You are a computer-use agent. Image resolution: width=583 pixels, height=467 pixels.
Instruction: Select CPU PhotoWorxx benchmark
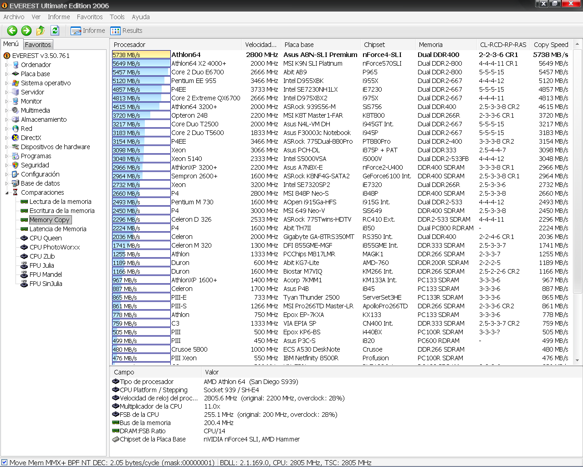(55, 247)
